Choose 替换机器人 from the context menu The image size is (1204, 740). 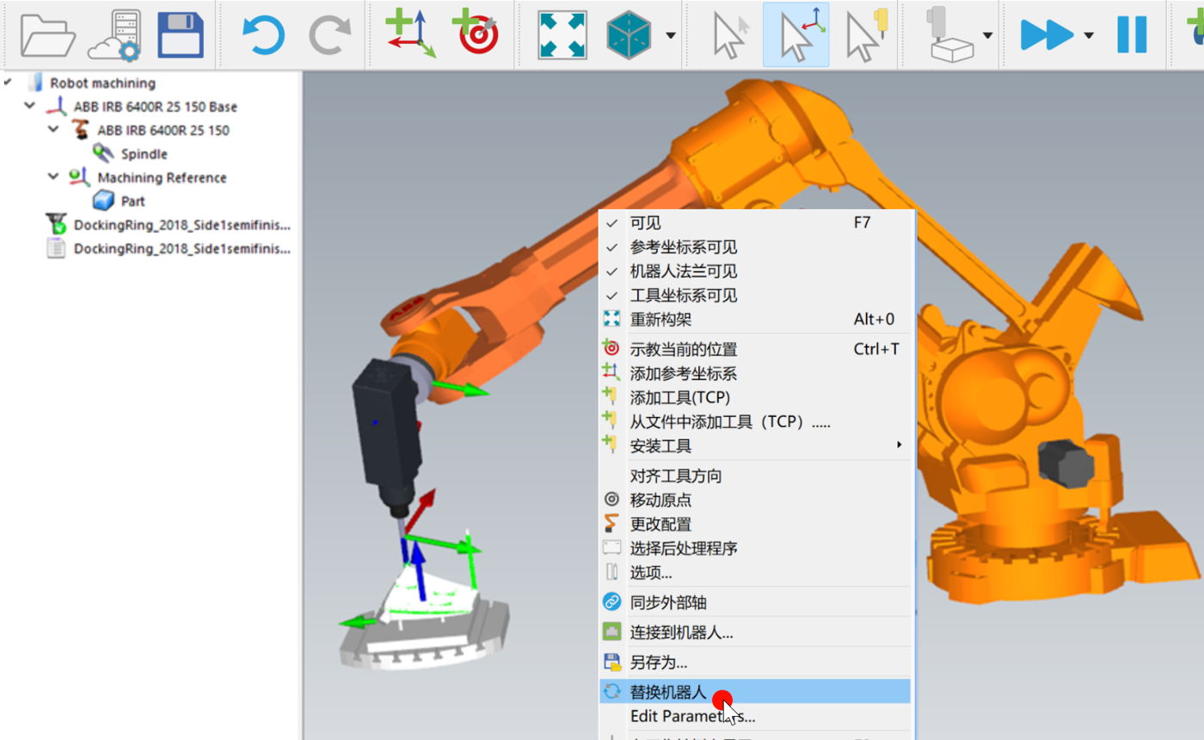[668, 692]
